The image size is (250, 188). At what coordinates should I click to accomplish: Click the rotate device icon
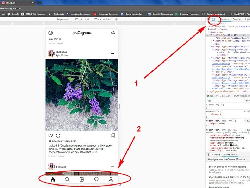pos(117,19)
